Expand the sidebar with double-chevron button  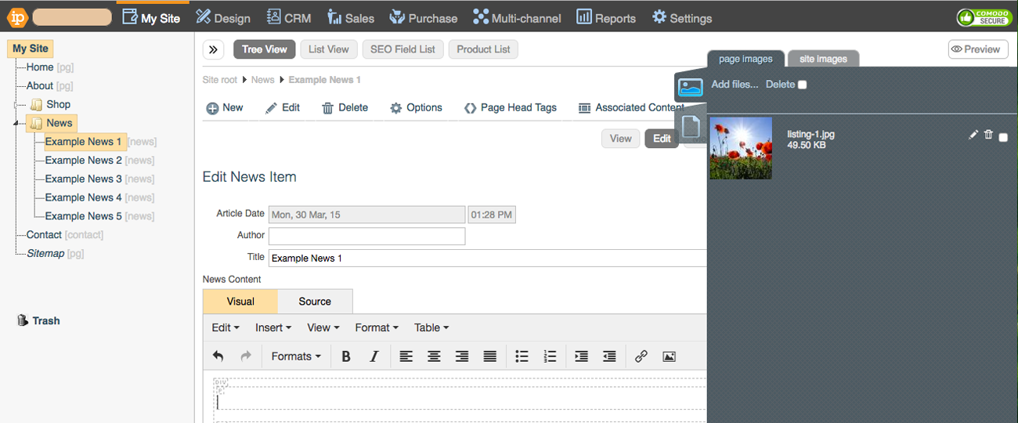click(x=213, y=49)
